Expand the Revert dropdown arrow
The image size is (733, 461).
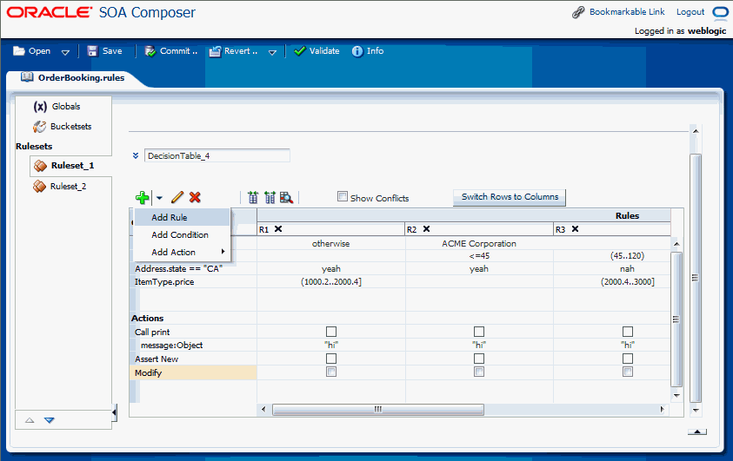tap(272, 52)
